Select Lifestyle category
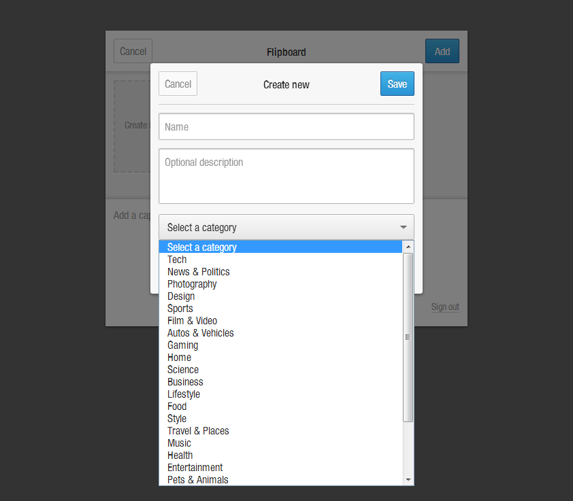The width and height of the screenshot is (573, 501). coord(280,394)
